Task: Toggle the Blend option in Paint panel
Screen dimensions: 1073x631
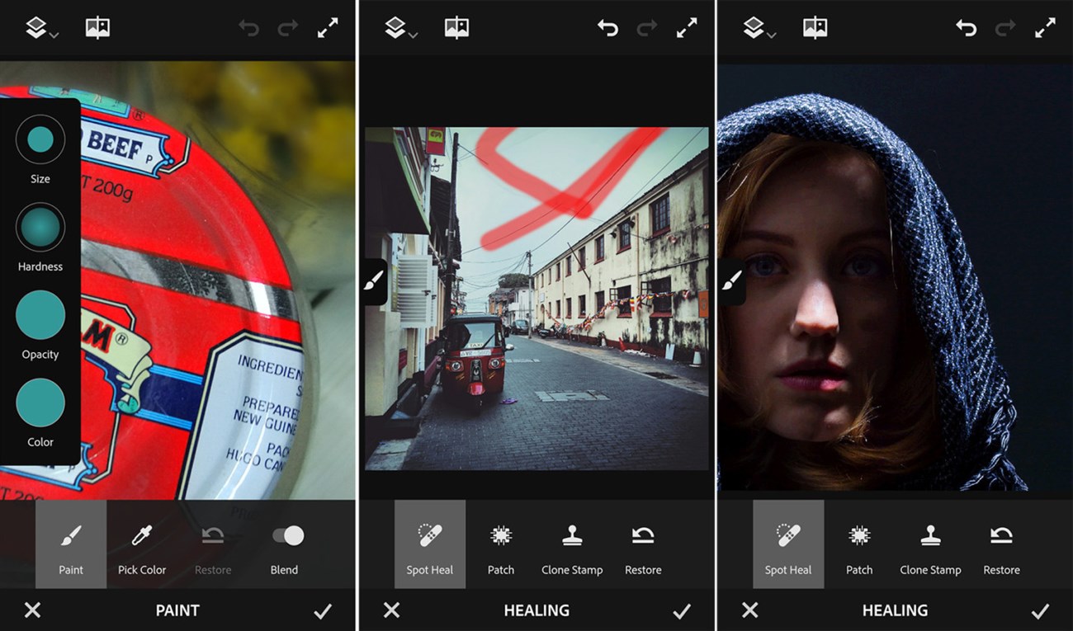Action: click(284, 535)
